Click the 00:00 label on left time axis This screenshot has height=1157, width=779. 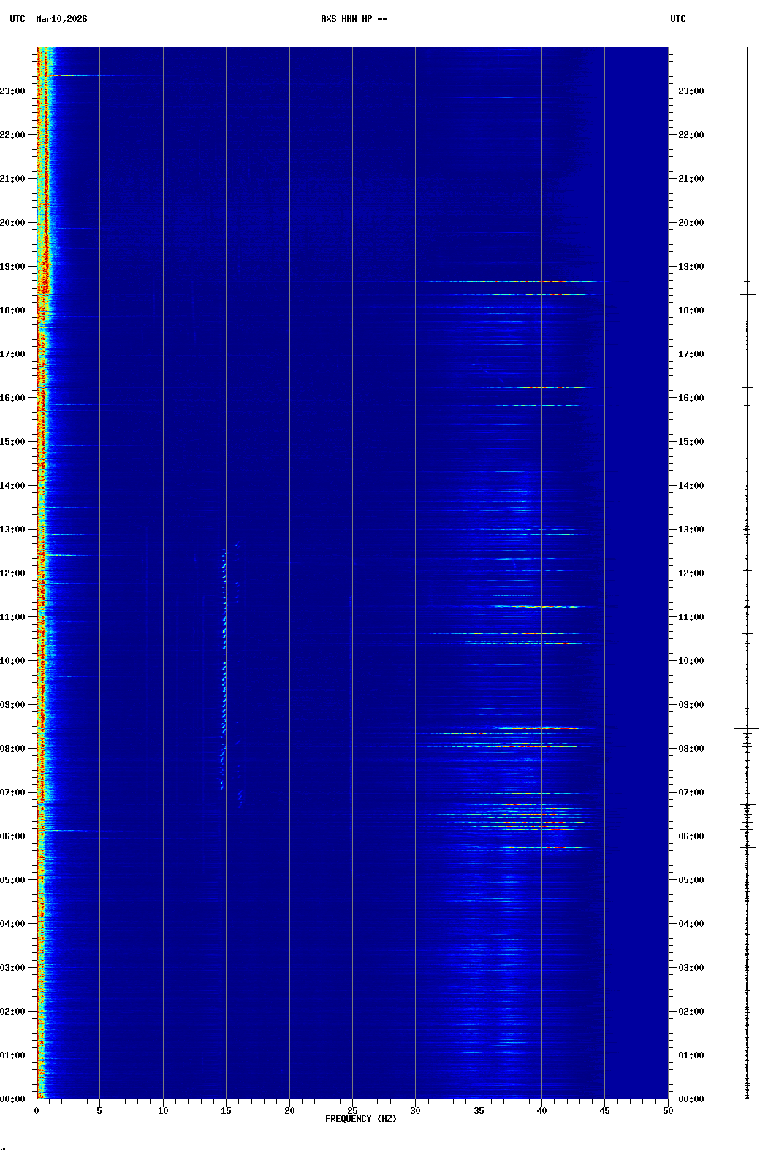pos(13,1099)
